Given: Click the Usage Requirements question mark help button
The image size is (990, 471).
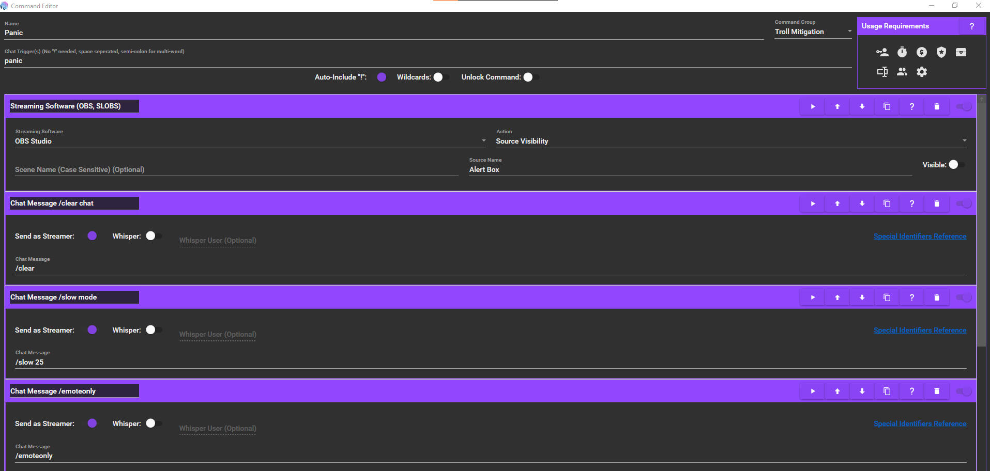Looking at the screenshot, I should click(971, 26).
